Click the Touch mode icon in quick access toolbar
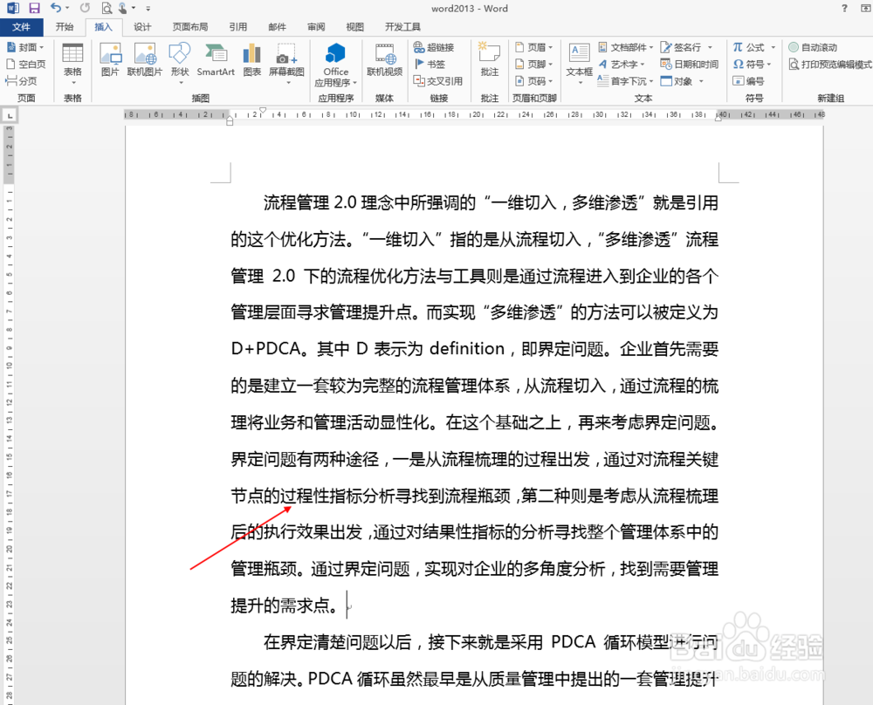Image resolution: width=873 pixels, height=705 pixels. coord(123,9)
